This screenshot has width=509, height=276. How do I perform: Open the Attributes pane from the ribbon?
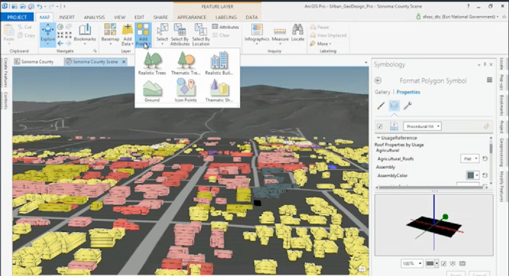[225, 27]
